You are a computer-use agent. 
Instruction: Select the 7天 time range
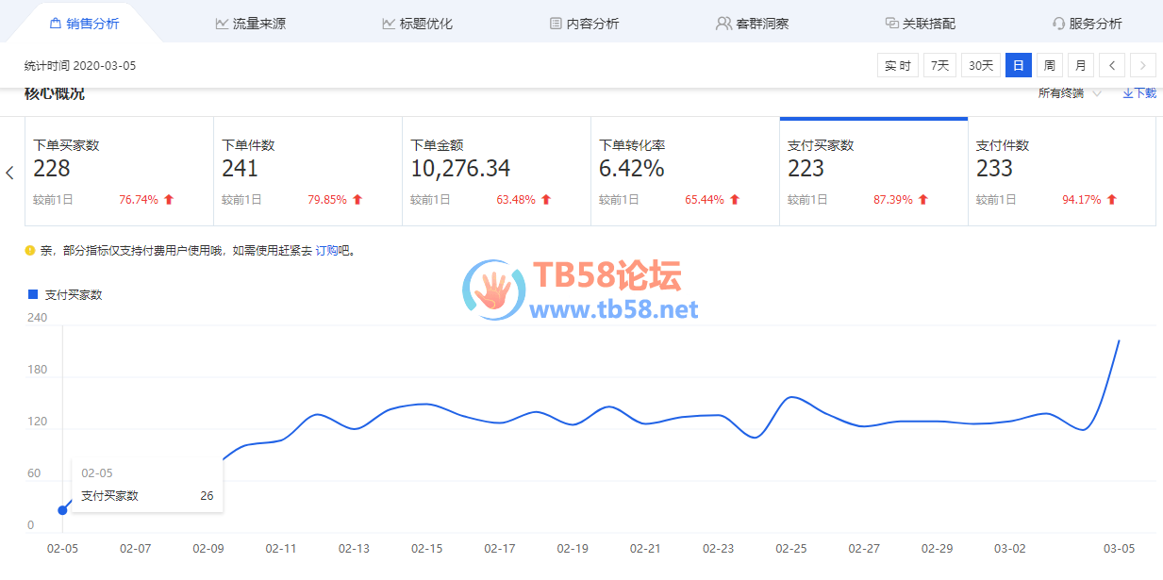[939, 65]
